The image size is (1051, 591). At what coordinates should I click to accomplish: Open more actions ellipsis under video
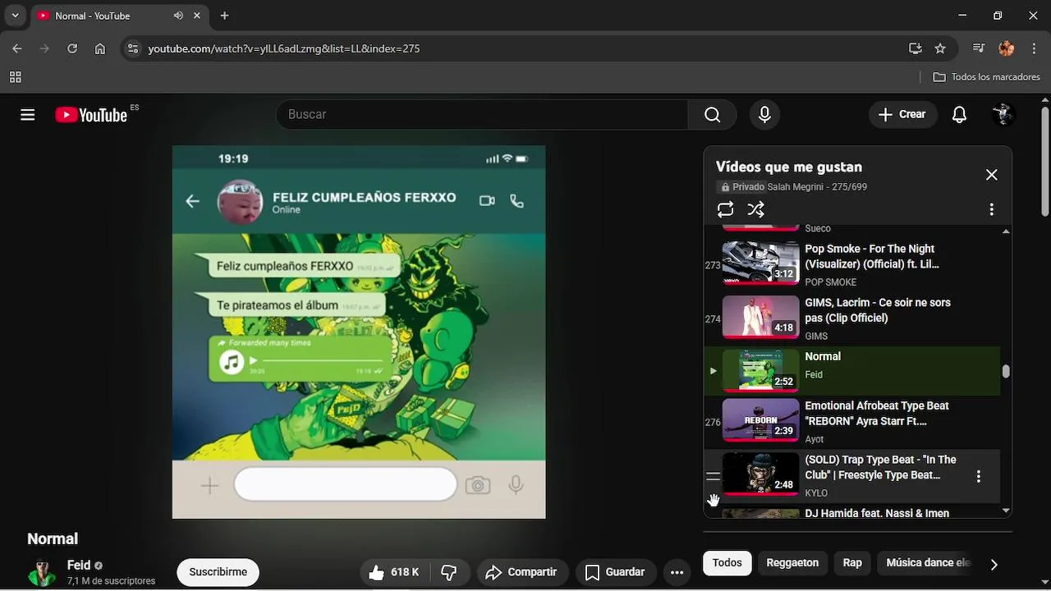tap(677, 572)
